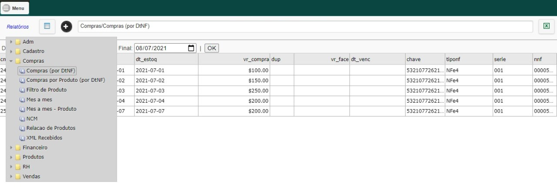Click the Vendas folder icon
This screenshot has width=557, height=194.
[18, 176]
